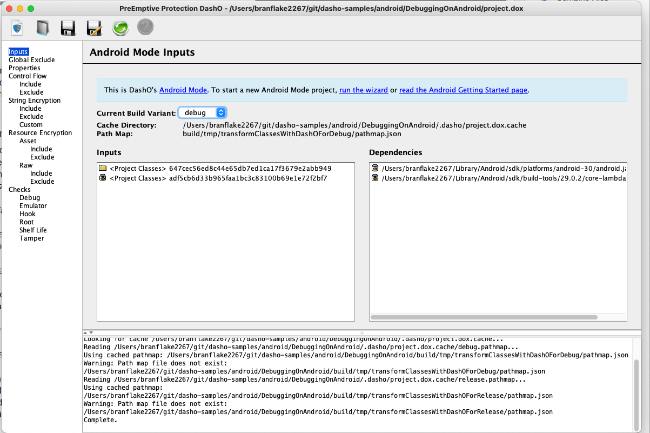Image resolution: width=650 pixels, height=433 pixels.
Task: Select Custom under String Encryption
Action: [x=31, y=125]
